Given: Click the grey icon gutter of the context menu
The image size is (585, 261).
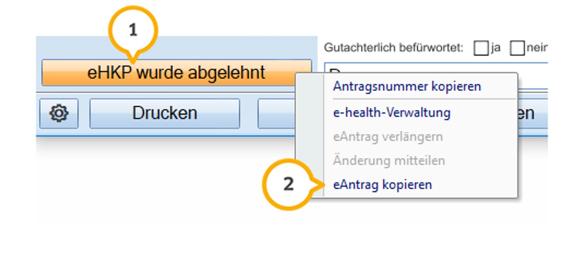Looking at the screenshot, I should (x=310, y=135).
